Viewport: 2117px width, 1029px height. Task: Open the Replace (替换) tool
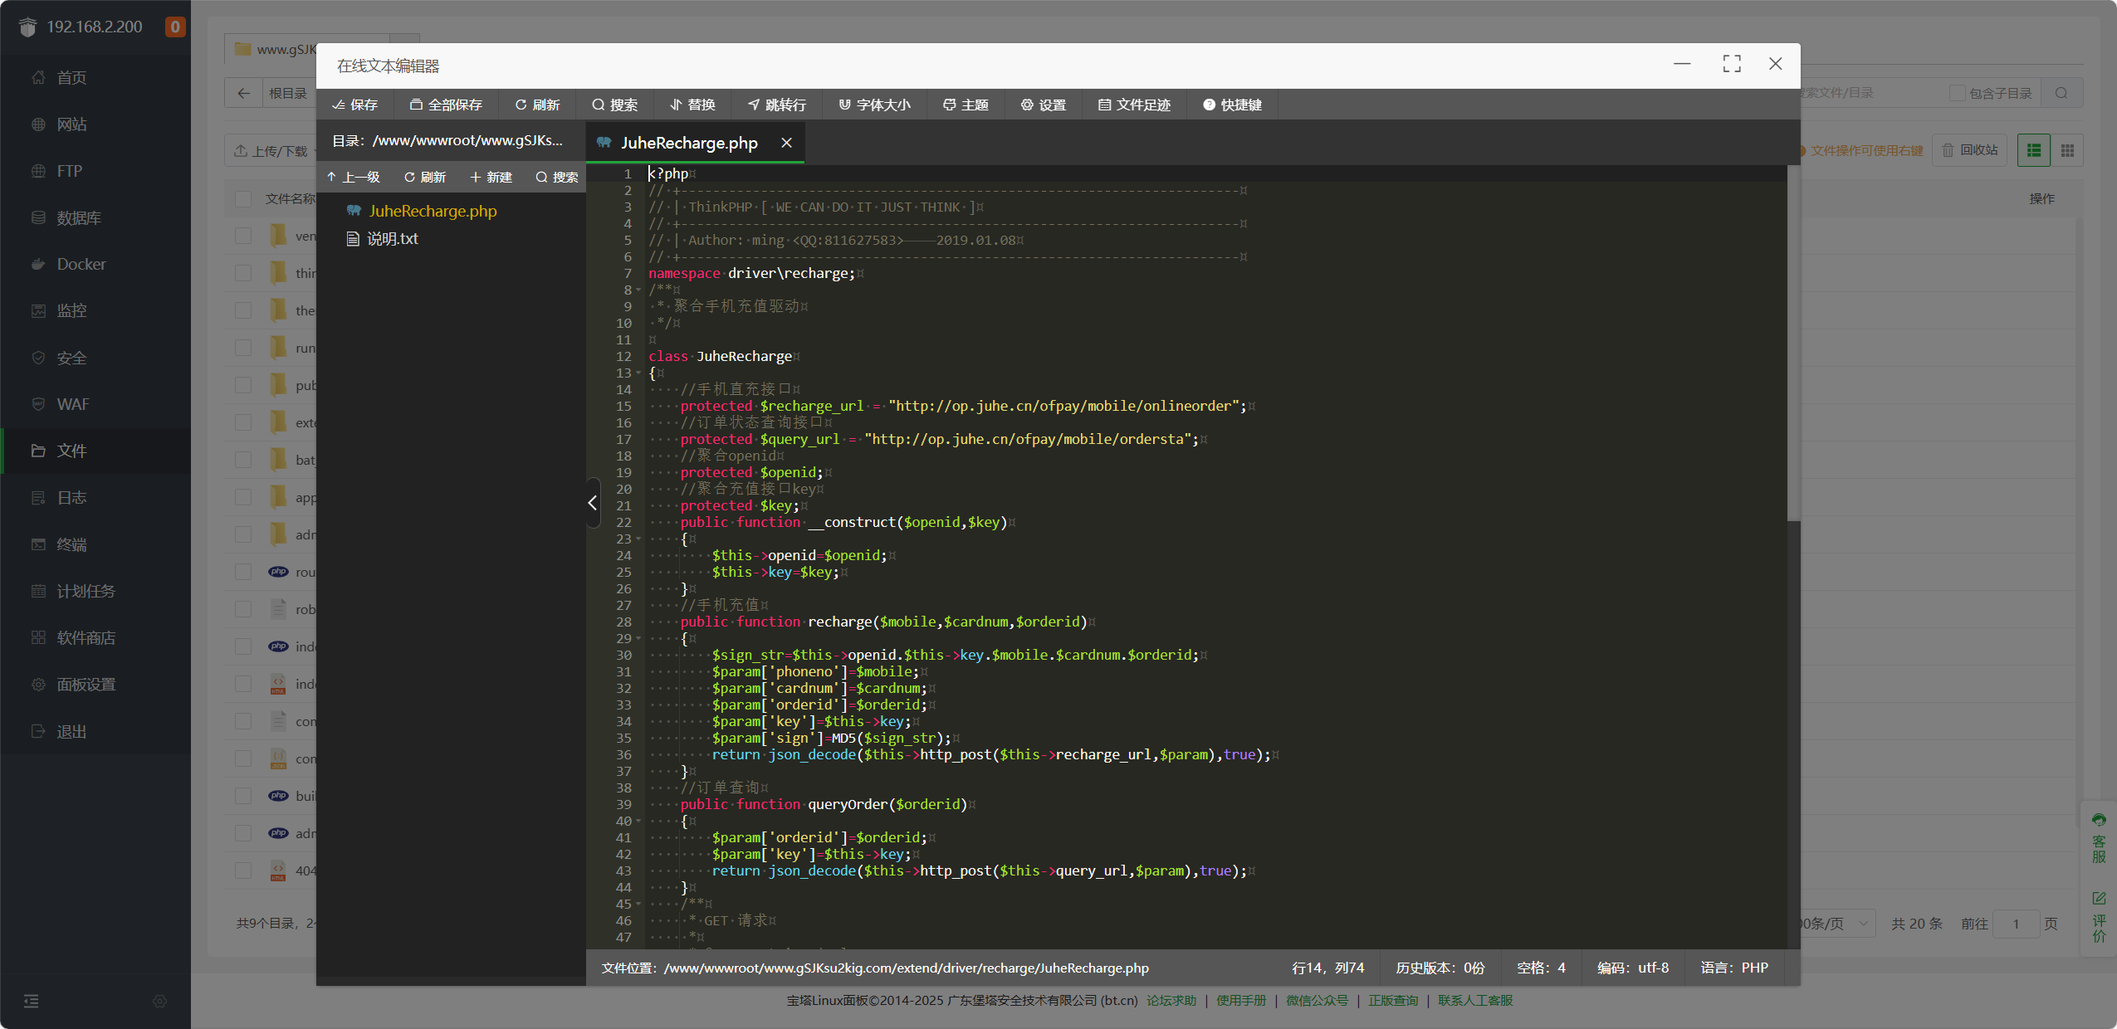[x=692, y=105]
